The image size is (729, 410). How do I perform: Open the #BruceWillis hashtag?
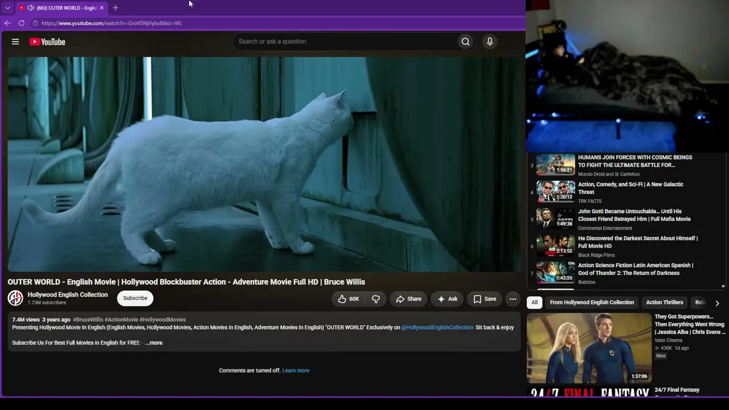[88, 320]
